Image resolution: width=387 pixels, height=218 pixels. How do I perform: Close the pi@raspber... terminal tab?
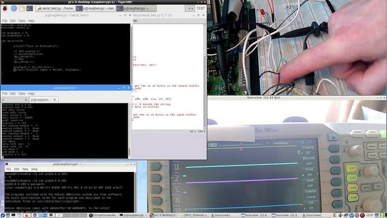tap(55, 99)
